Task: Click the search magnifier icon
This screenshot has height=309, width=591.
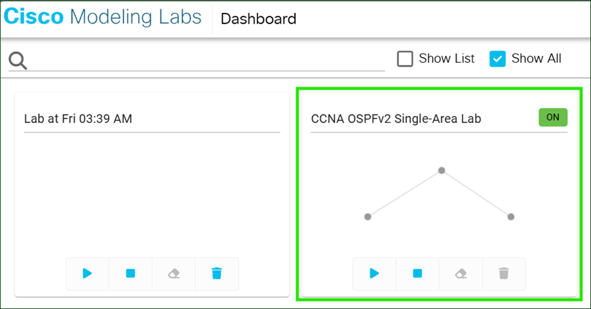Action: click(x=18, y=61)
